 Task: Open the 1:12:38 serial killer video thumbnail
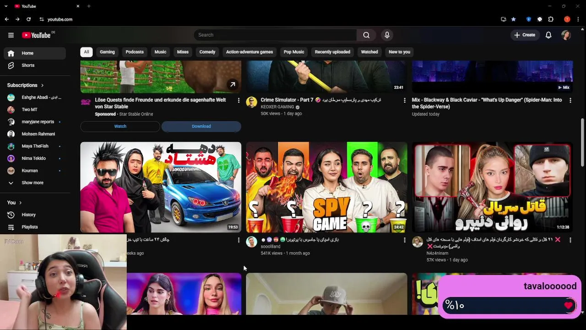point(492,187)
